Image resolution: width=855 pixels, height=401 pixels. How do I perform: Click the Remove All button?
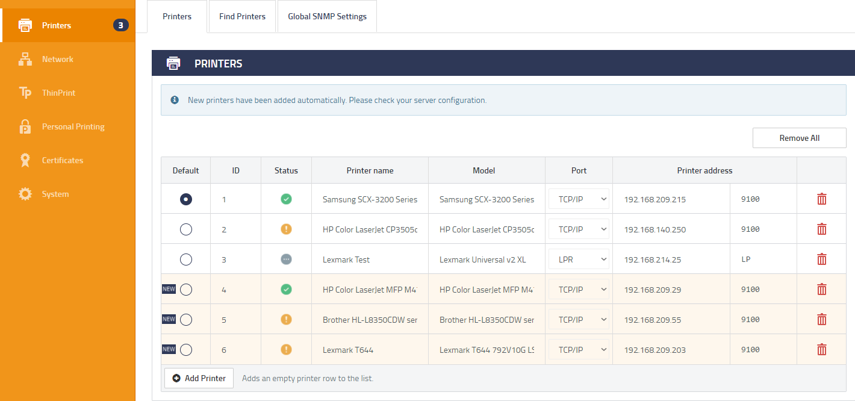pos(799,138)
